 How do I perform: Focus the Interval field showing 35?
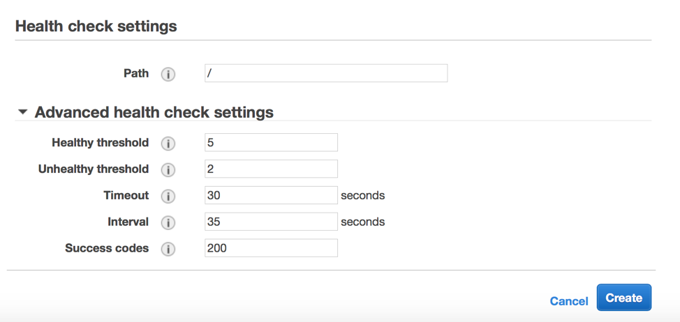coord(271,222)
